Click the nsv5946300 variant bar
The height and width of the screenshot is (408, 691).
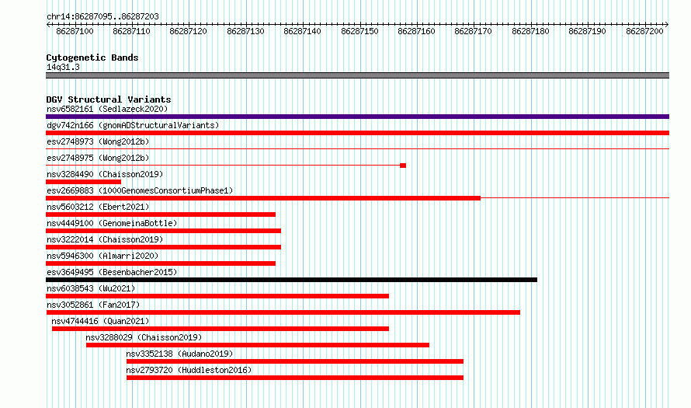pyautogui.click(x=161, y=263)
